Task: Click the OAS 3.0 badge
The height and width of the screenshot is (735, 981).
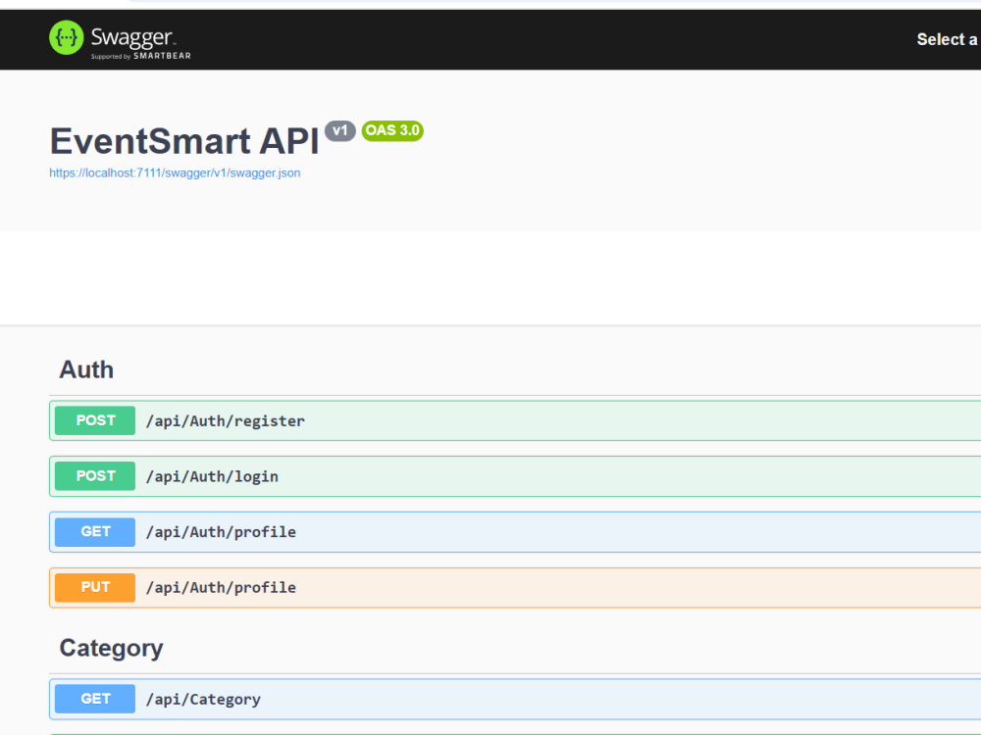Action: tap(392, 130)
